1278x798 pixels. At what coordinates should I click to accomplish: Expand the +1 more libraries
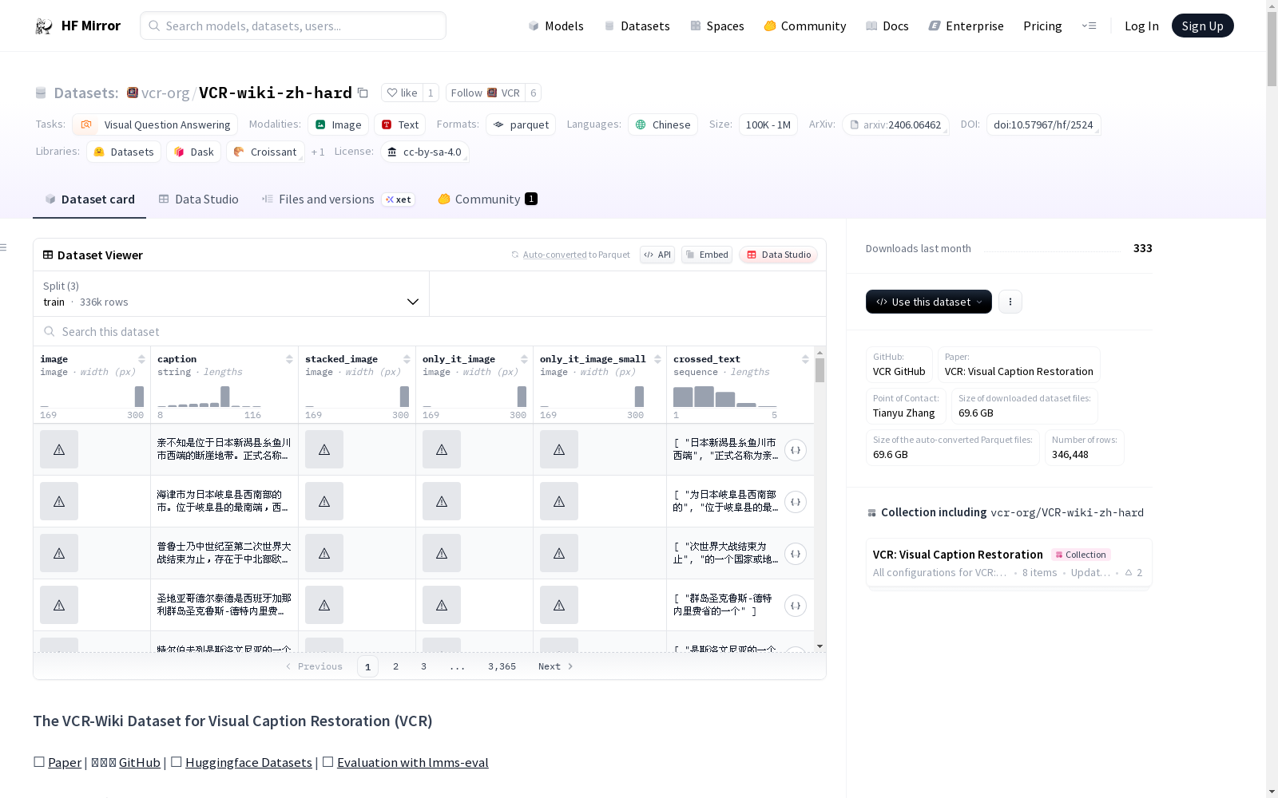pos(318,152)
